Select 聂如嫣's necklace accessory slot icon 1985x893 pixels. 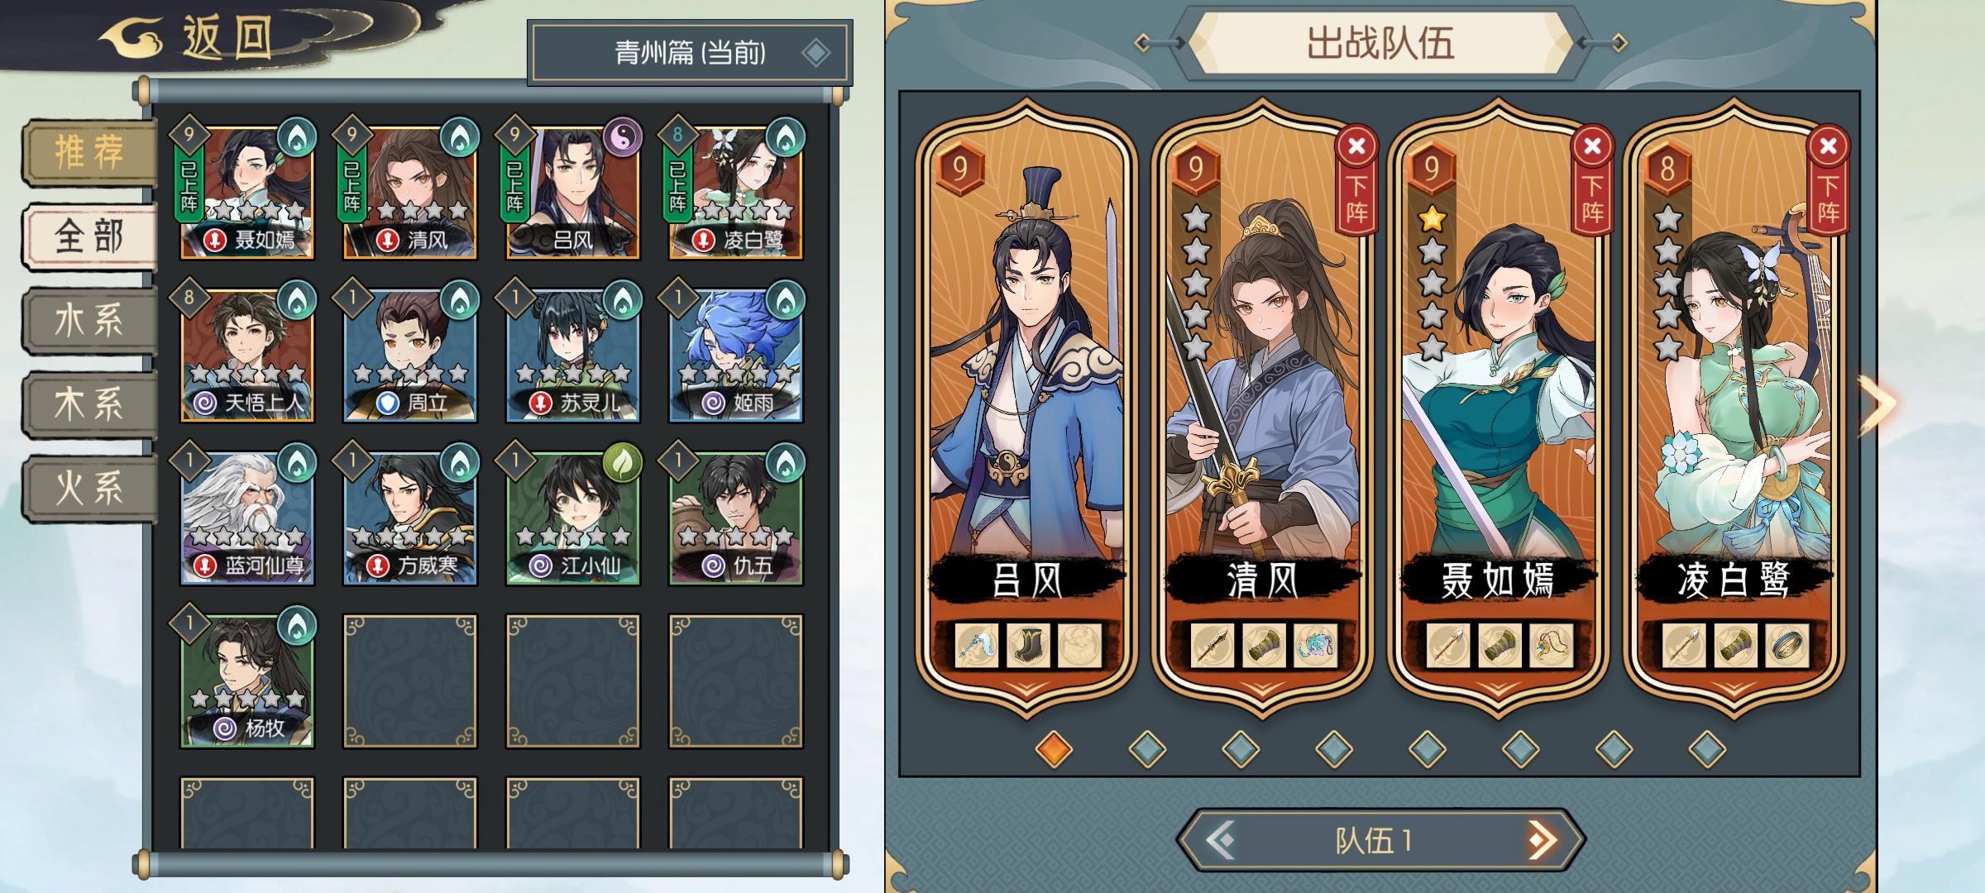click(x=1552, y=644)
